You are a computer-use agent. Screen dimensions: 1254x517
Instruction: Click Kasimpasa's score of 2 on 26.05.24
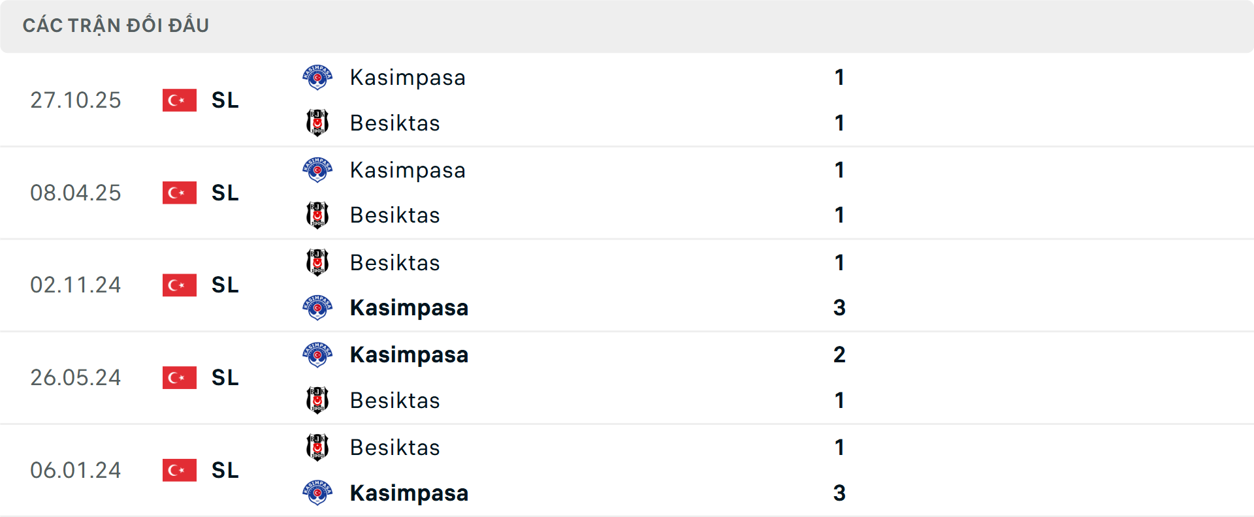(839, 355)
